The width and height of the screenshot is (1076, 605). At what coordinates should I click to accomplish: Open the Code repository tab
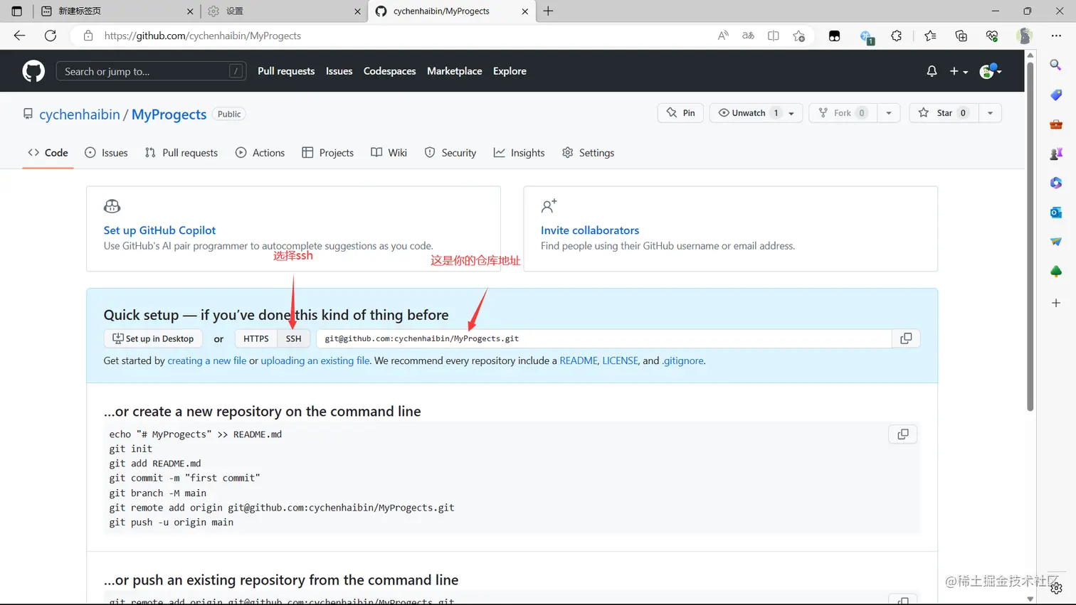pyautogui.click(x=48, y=153)
